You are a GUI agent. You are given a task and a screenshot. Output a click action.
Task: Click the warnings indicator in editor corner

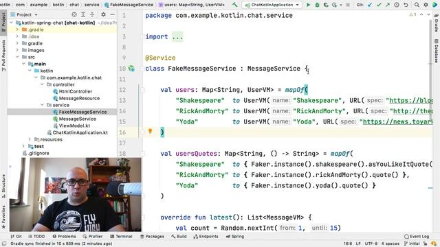pos(412,14)
